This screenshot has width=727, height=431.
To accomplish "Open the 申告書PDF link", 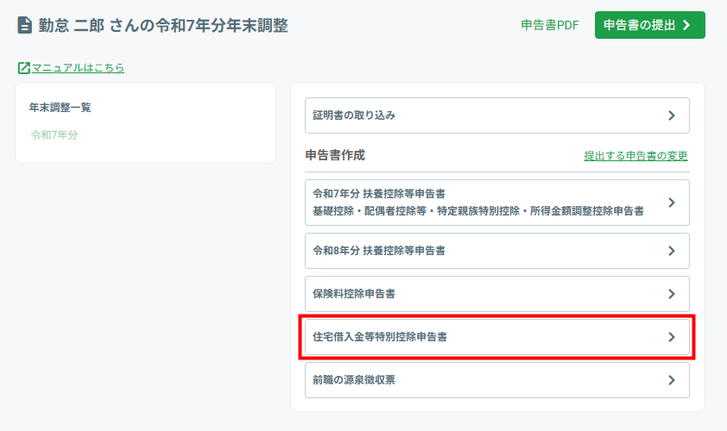I will point(550,25).
